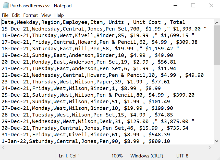The image size is (220, 160).
Task: Click the vertical scrollbar thumb
Action: click(217, 45)
